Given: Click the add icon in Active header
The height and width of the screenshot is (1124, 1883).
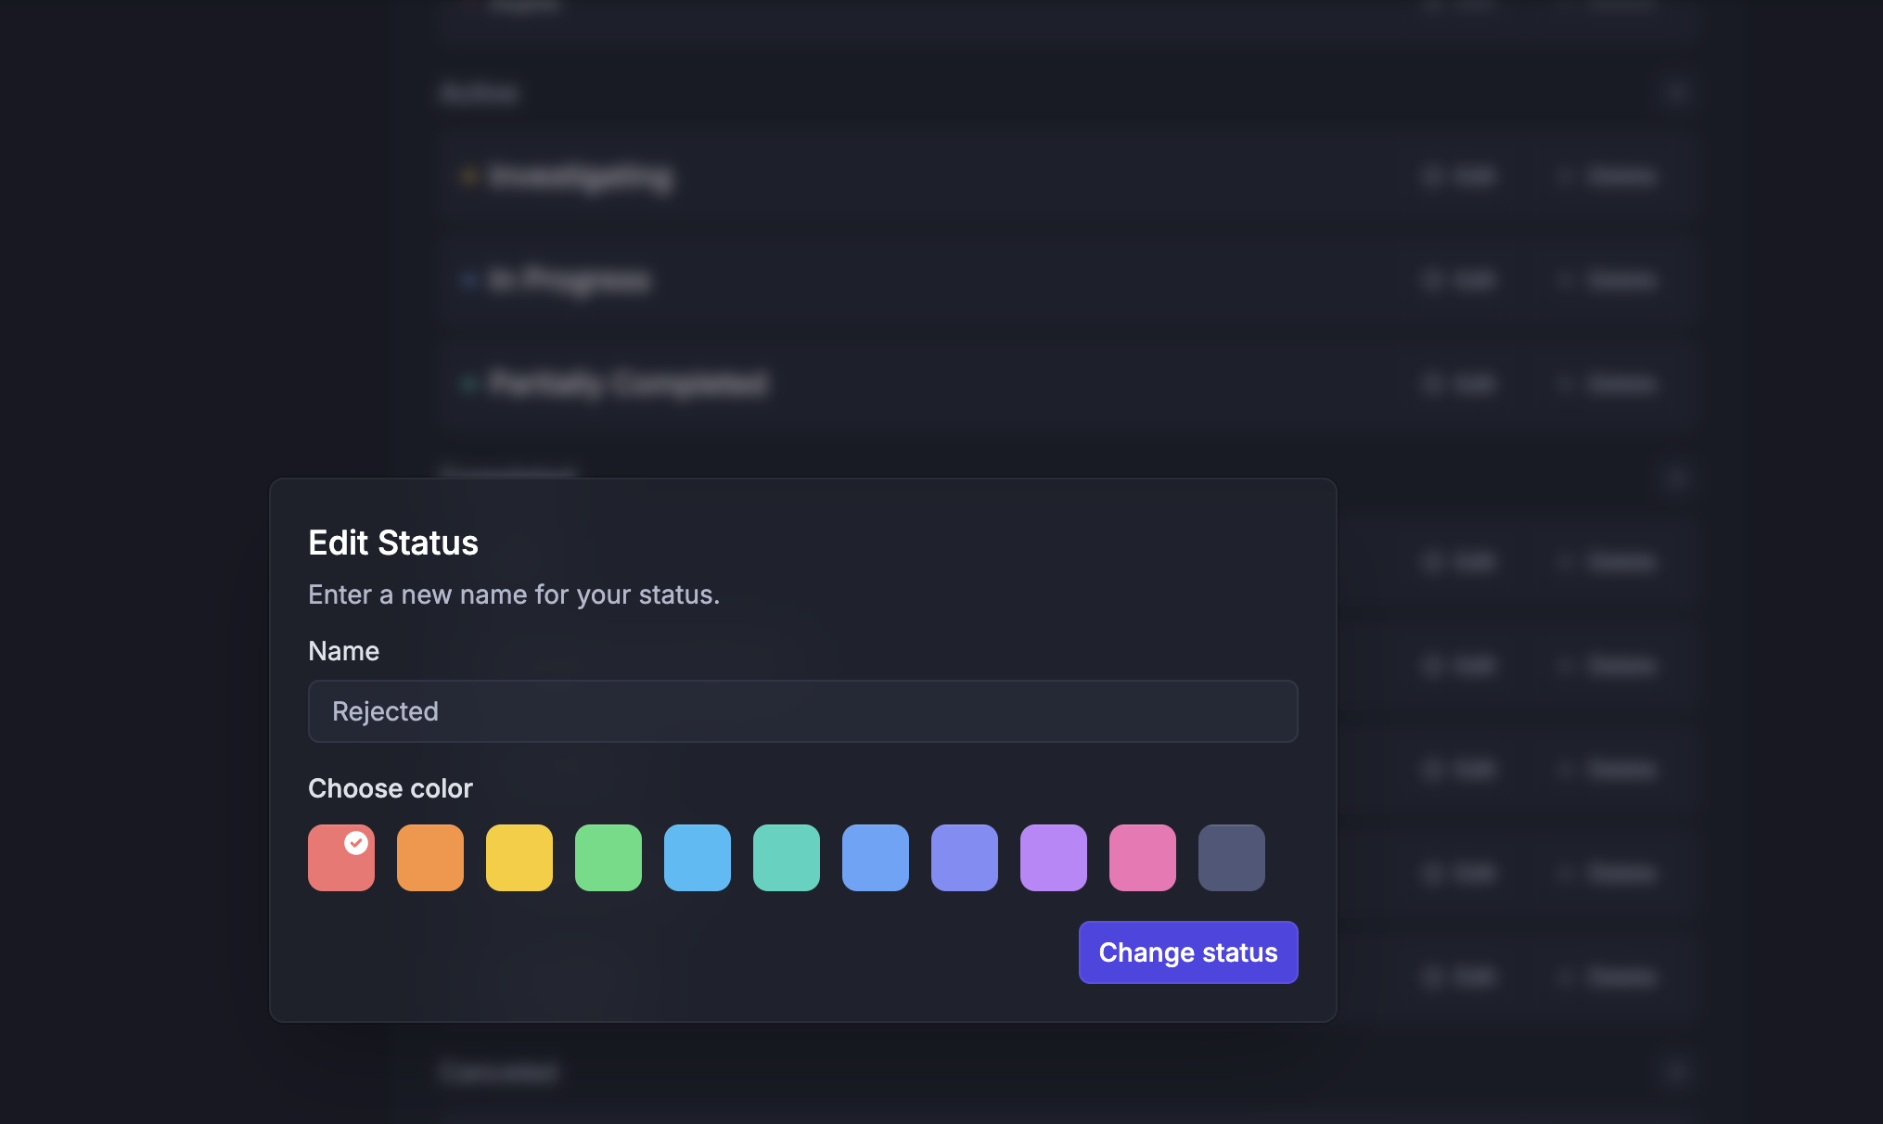Looking at the screenshot, I should point(1675,93).
